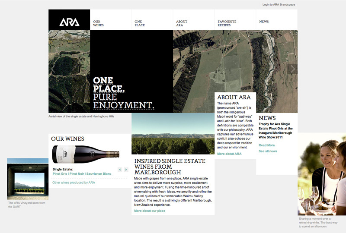Click the Sharing a moment caption
The image size is (346, 233).
point(318,223)
